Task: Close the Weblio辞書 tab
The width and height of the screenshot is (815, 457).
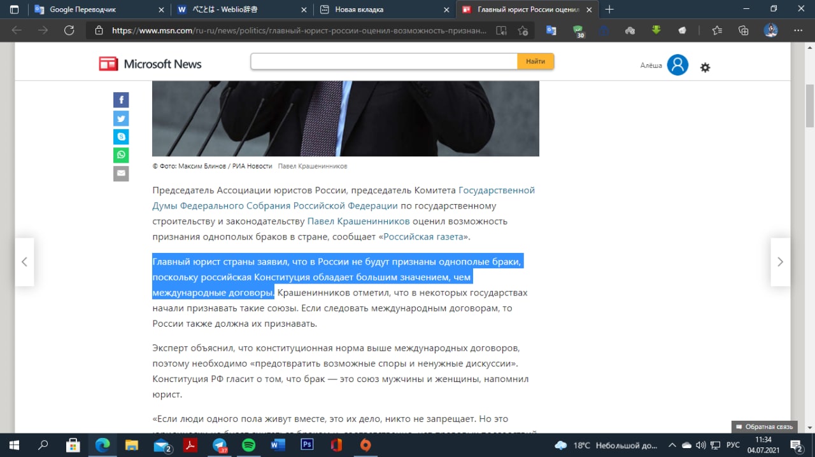Action: (304, 10)
